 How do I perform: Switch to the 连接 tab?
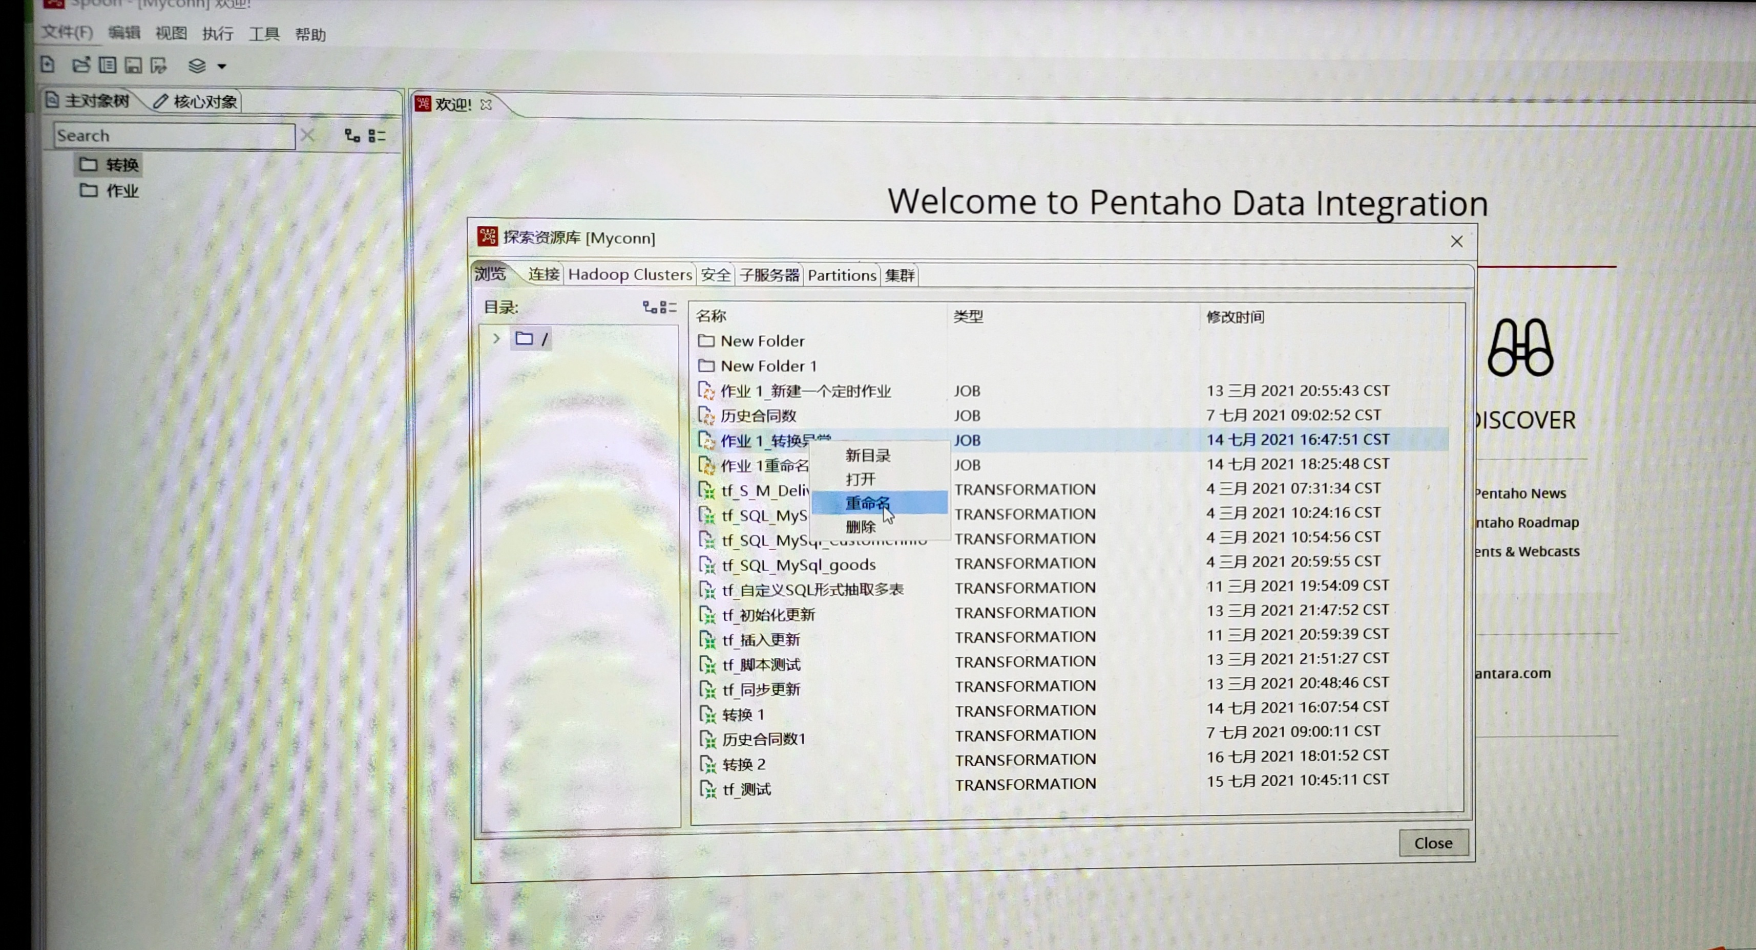pos(543,274)
